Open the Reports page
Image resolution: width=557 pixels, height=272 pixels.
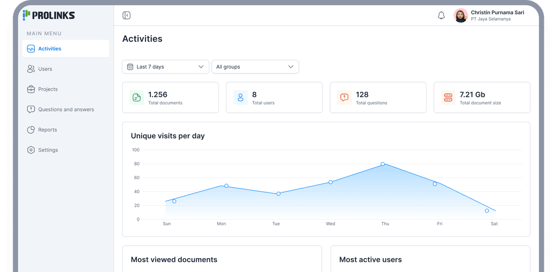tap(66, 130)
